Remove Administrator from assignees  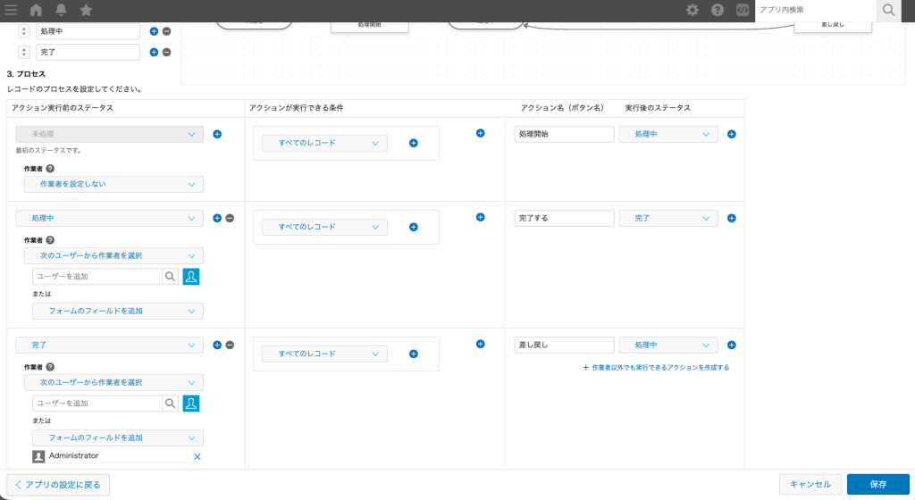[x=197, y=457]
